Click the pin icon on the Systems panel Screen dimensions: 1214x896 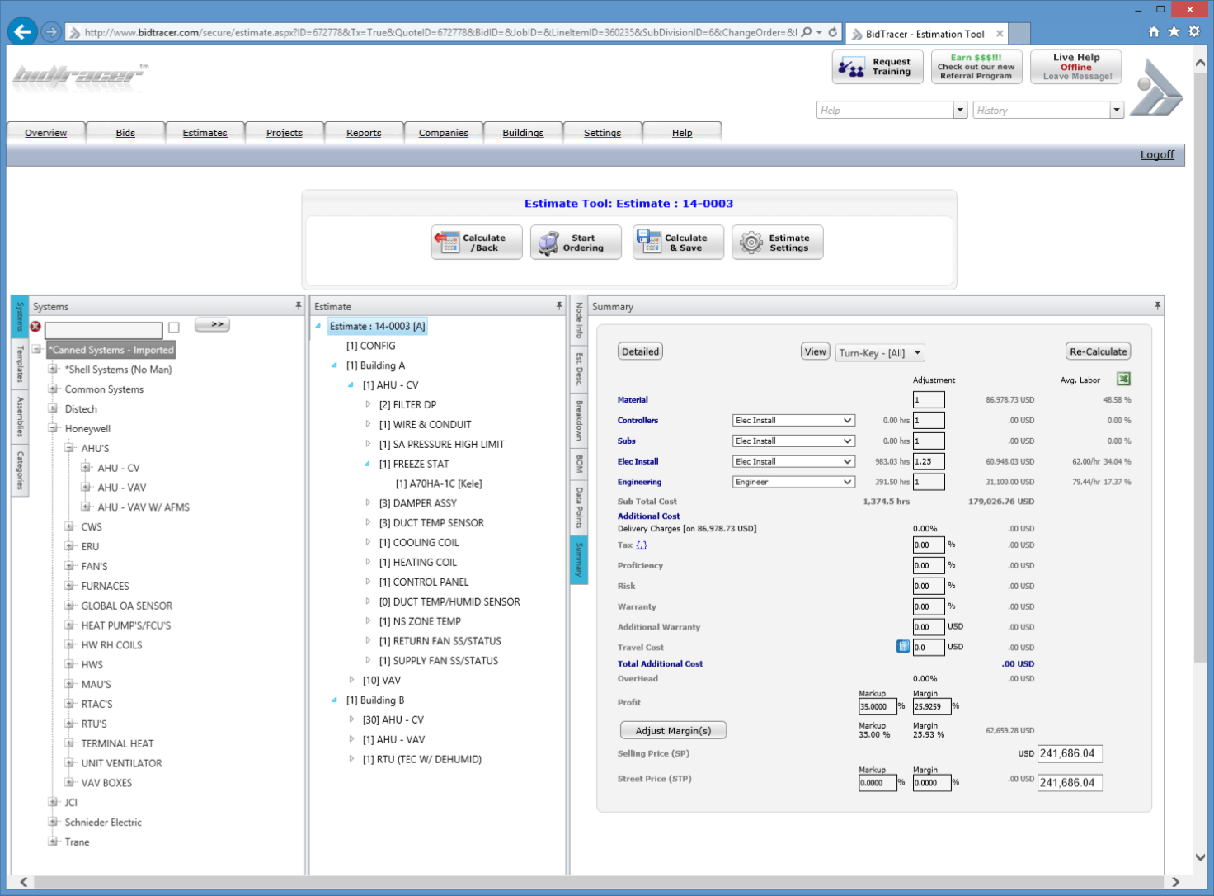299,306
